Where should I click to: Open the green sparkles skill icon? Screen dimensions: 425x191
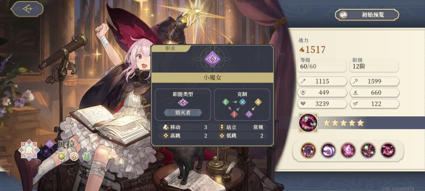(368, 151)
